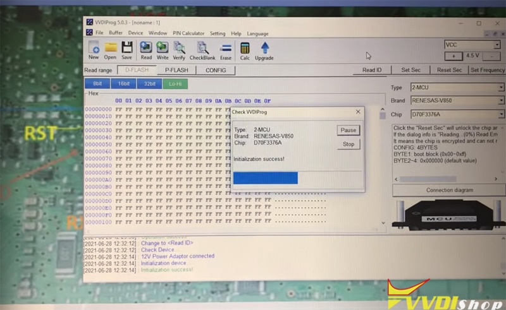Click the MCU adapter image
This screenshot has width=506, height=310.
pyautogui.click(x=448, y=214)
